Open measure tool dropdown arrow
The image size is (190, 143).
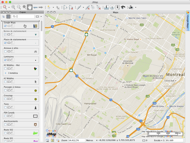pos(83,7)
